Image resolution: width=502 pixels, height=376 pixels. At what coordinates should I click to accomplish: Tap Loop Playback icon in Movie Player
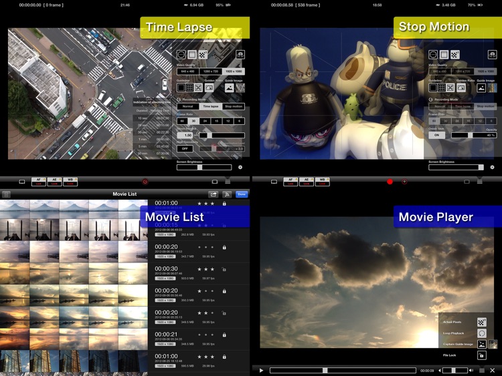[x=481, y=333]
